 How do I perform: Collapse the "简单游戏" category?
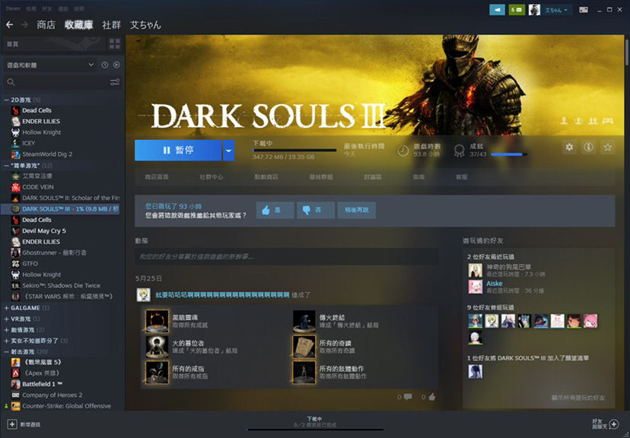tap(6, 166)
